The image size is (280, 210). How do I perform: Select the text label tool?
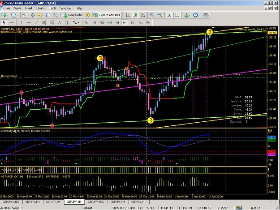pyautogui.click(x=67, y=23)
